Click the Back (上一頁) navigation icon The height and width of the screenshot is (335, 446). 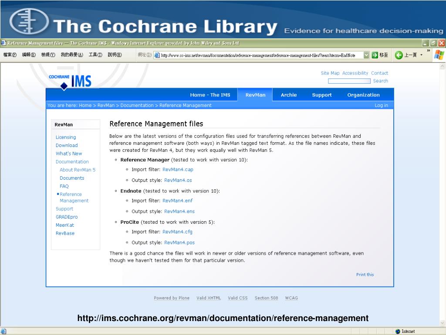(x=399, y=55)
